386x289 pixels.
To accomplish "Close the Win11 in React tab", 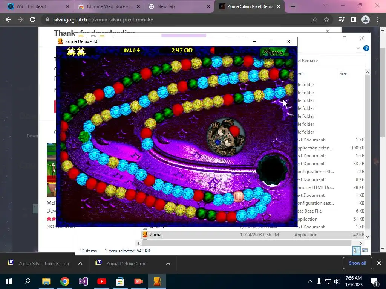I will point(68,6).
